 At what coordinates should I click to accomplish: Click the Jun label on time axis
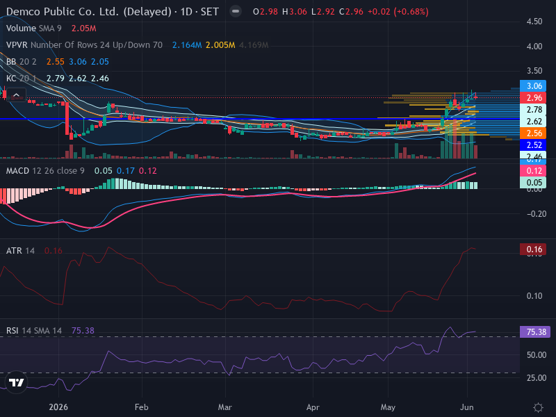click(467, 407)
